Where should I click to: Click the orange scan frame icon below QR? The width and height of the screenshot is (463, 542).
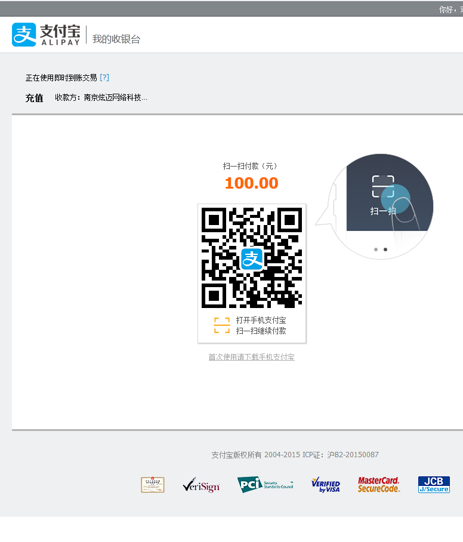tap(222, 325)
